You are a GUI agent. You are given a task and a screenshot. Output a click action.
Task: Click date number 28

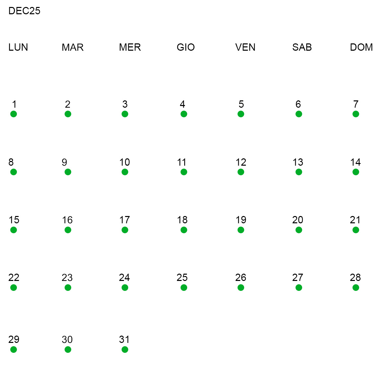point(355,278)
